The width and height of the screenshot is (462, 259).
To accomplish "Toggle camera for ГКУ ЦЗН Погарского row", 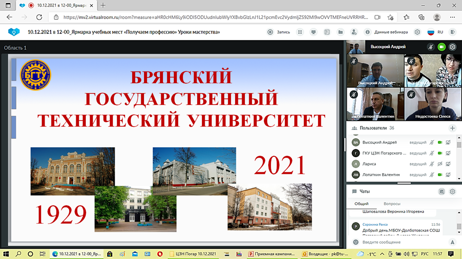I will (440, 153).
